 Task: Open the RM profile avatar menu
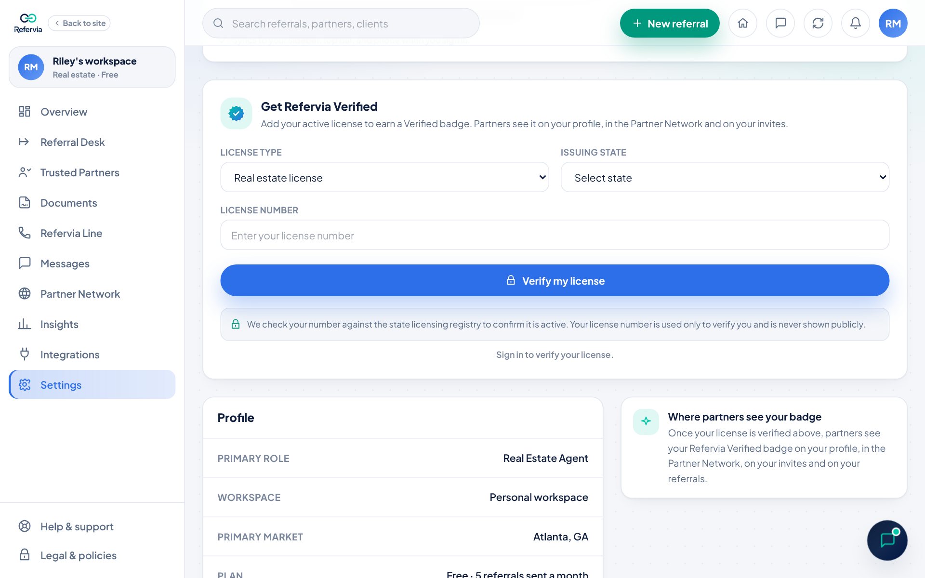click(x=893, y=23)
